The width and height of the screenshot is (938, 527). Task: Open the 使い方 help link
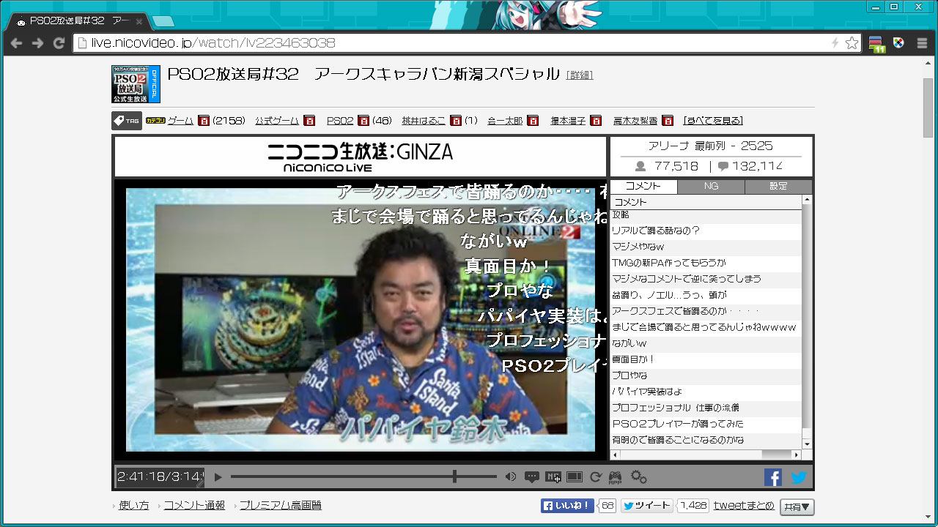coord(134,505)
